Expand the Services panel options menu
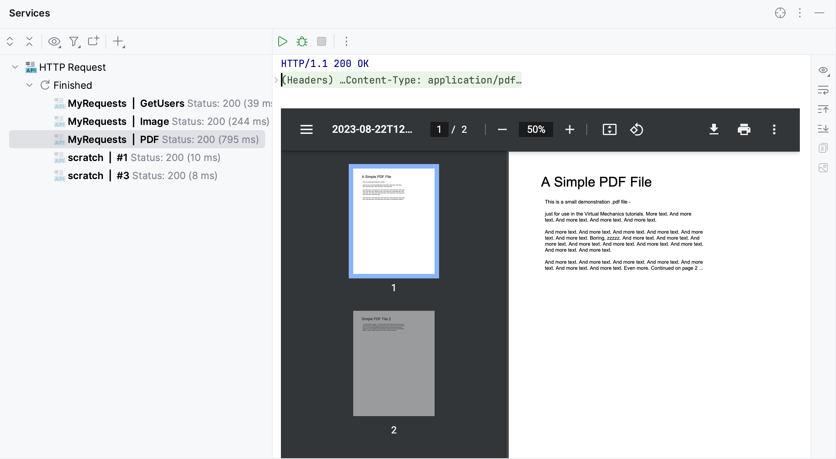This screenshot has width=836, height=459. [800, 13]
